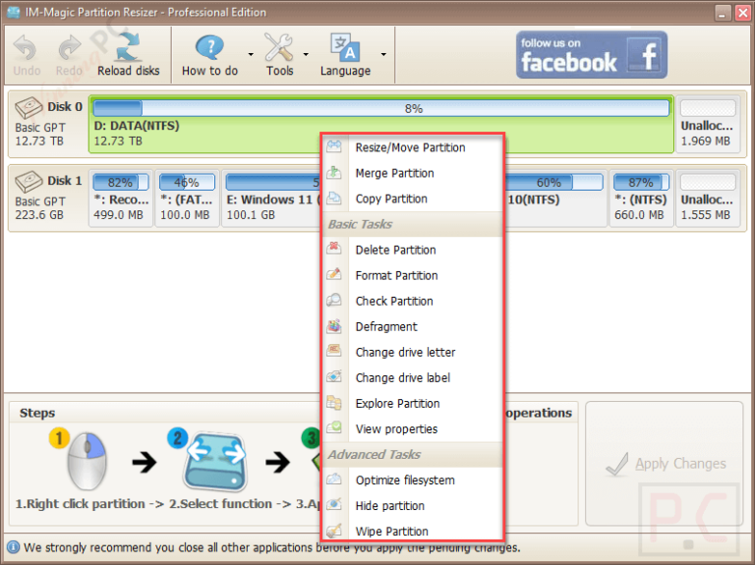This screenshot has height=565, width=755.
Task: Click the Hide partition icon
Action: click(x=334, y=505)
